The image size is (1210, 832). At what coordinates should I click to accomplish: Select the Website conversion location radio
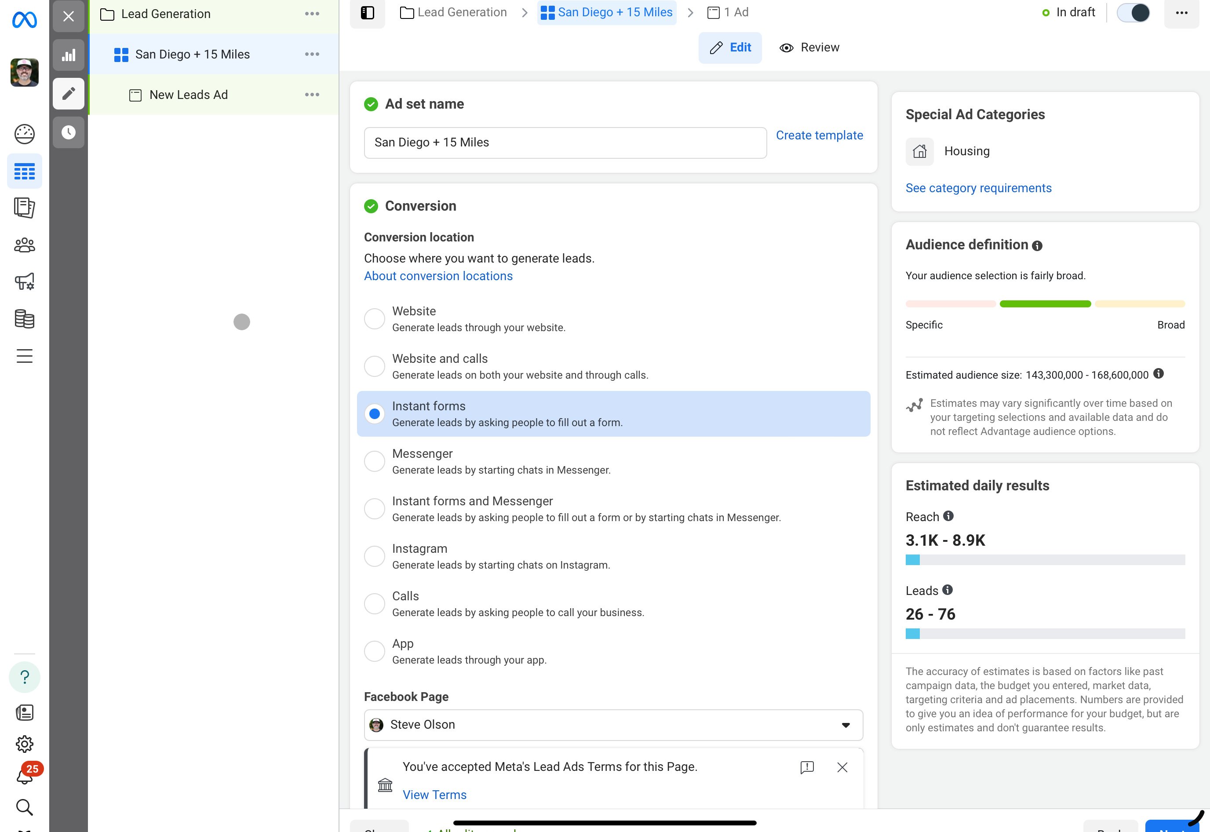click(374, 318)
